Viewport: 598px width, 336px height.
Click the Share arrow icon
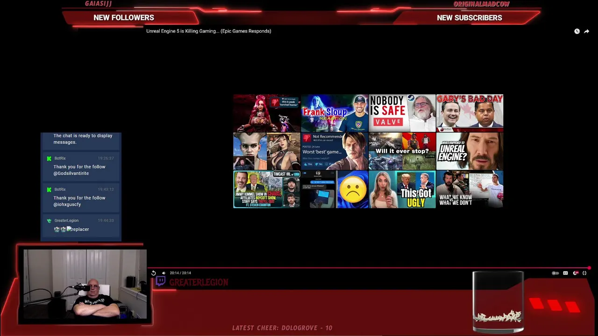pyautogui.click(x=587, y=31)
